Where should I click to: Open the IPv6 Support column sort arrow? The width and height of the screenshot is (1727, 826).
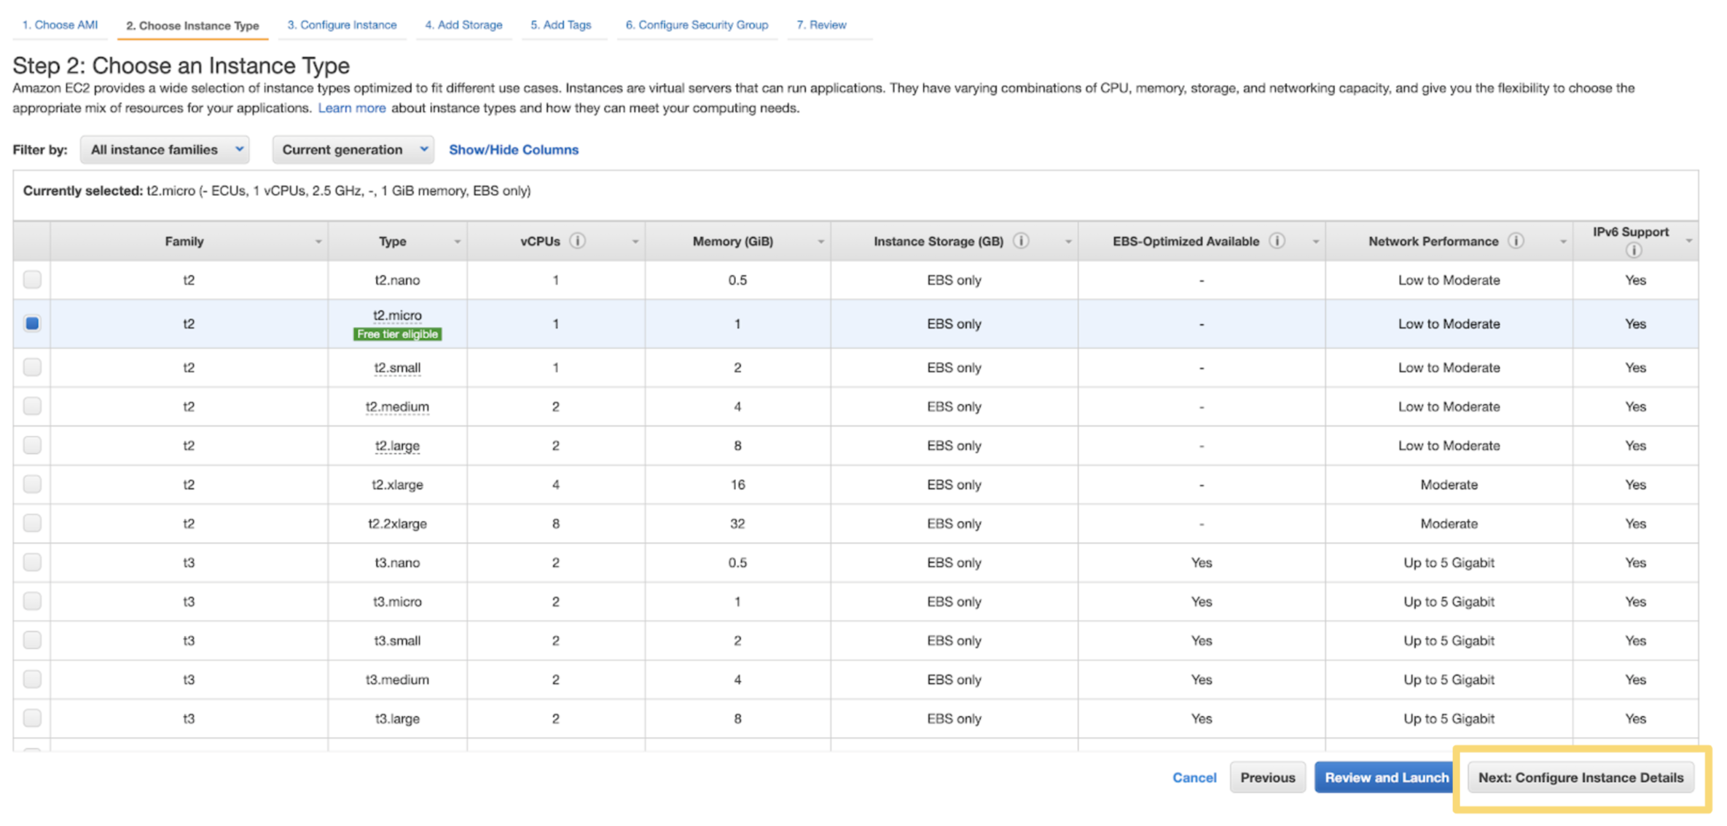(x=1688, y=241)
